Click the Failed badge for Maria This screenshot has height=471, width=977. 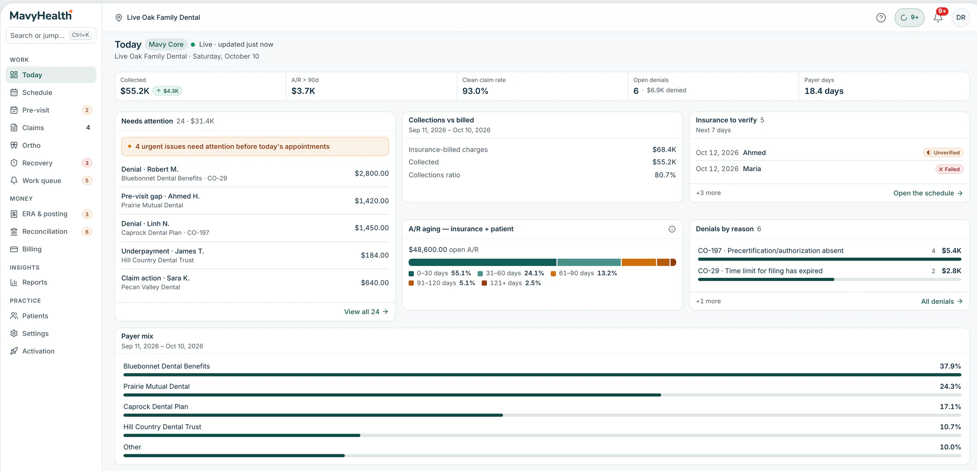[949, 169]
